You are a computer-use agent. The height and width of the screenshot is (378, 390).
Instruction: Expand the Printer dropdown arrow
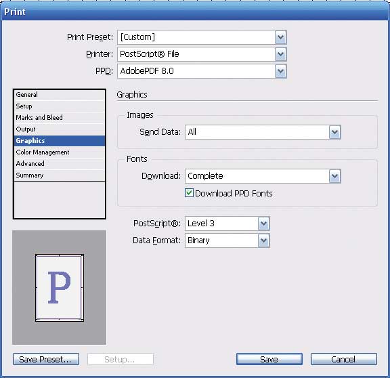coord(280,54)
